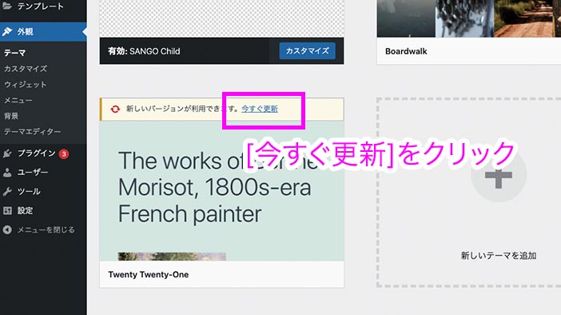Open the メニュー submenu item

point(18,100)
